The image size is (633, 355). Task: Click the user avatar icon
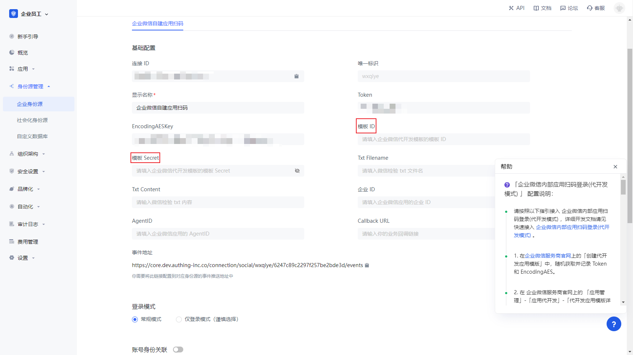pyautogui.click(x=619, y=8)
